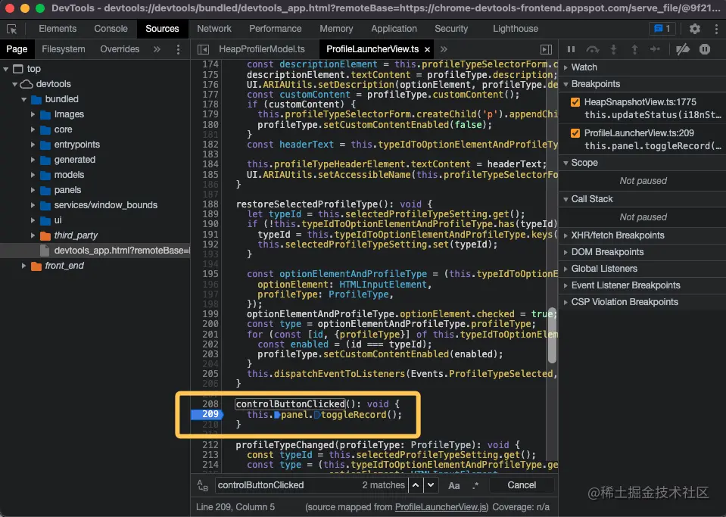Toggle breakpoint on line 209 gutter
Viewport: 726px width, 517px height.
[x=207, y=414]
